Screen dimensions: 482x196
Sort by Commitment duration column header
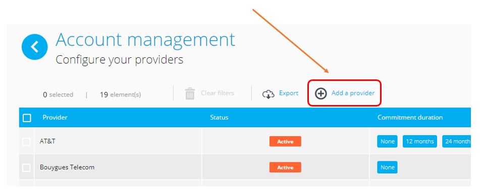[x=410, y=117]
